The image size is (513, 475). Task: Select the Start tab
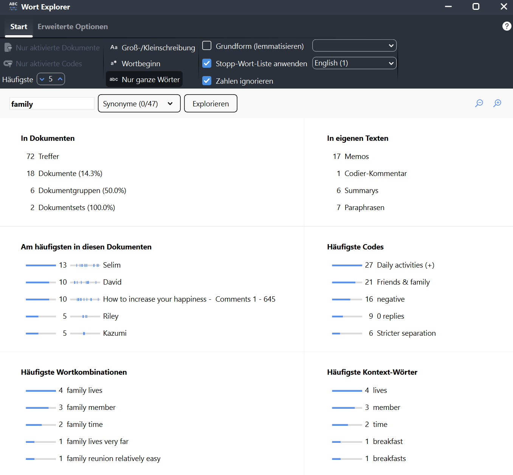click(19, 26)
